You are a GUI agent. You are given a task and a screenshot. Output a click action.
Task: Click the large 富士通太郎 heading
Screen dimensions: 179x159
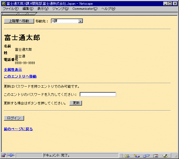coord(22,38)
